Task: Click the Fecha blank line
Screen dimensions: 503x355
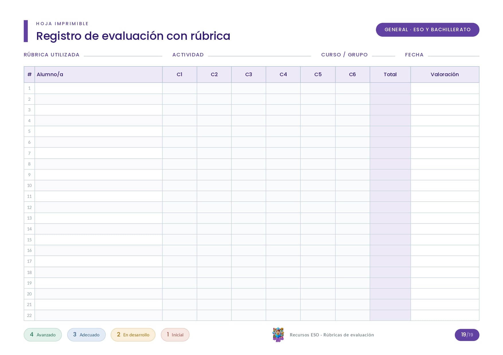Action: [x=453, y=56]
